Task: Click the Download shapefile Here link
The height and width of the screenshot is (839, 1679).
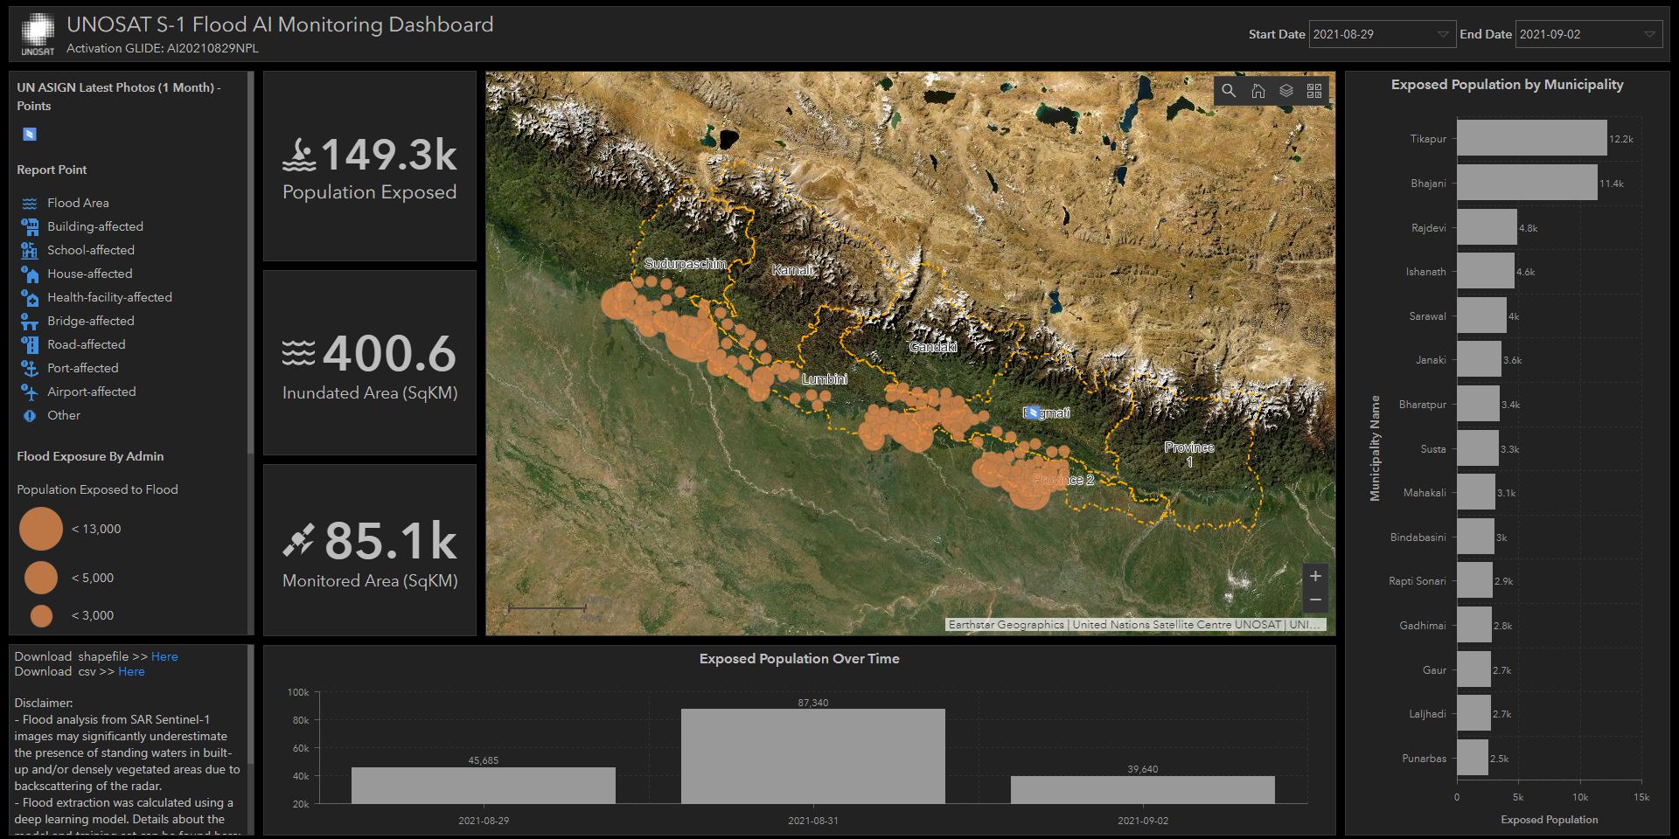Action: pyautogui.click(x=164, y=656)
